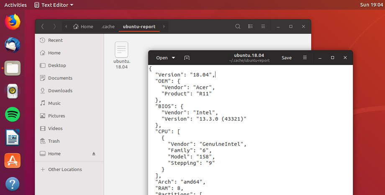Launch Thunderbird mail from the dock
Screen dimensions: 385x195
pos(13,45)
